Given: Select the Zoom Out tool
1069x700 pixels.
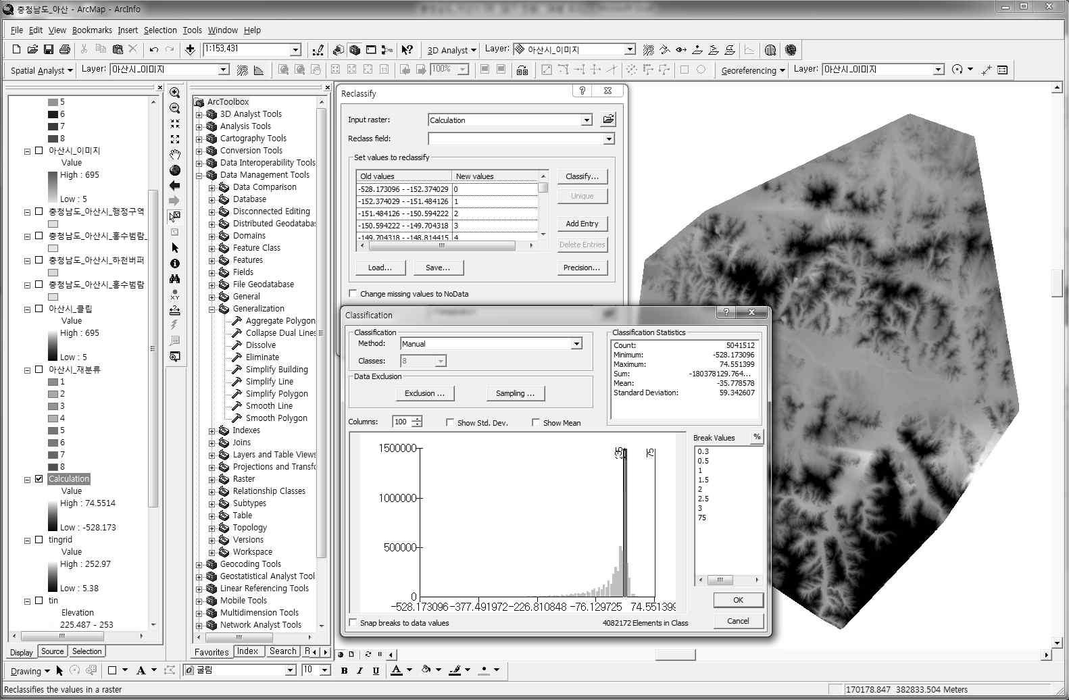Looking at the screenshot, I should coord(175,108).
